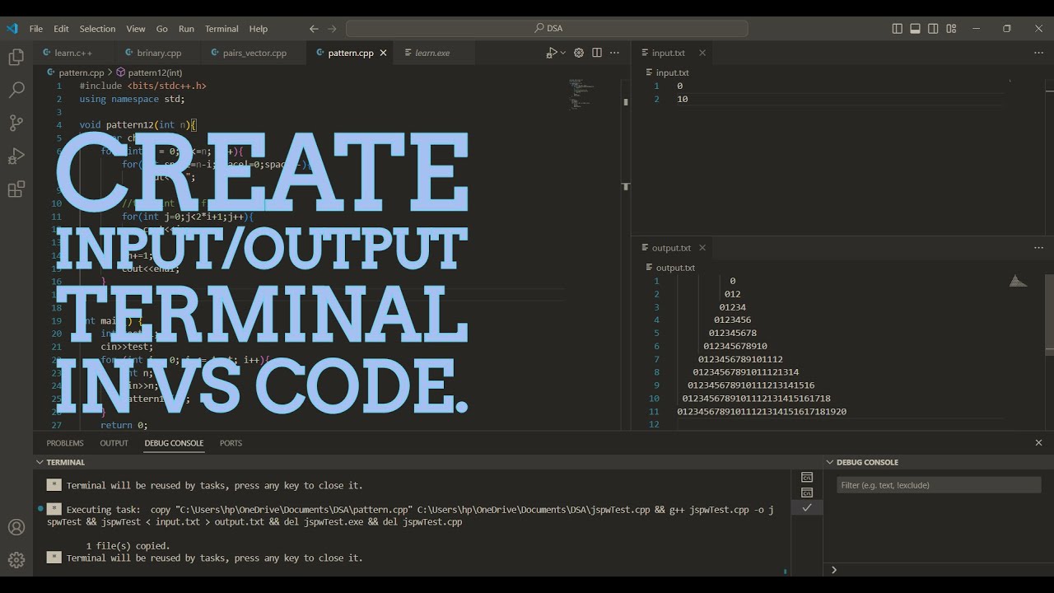Open the Help menu

[x=259, y=28]
